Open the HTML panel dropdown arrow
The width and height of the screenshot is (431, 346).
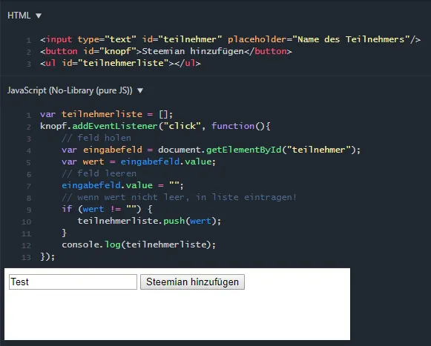(x=39, y=16)
